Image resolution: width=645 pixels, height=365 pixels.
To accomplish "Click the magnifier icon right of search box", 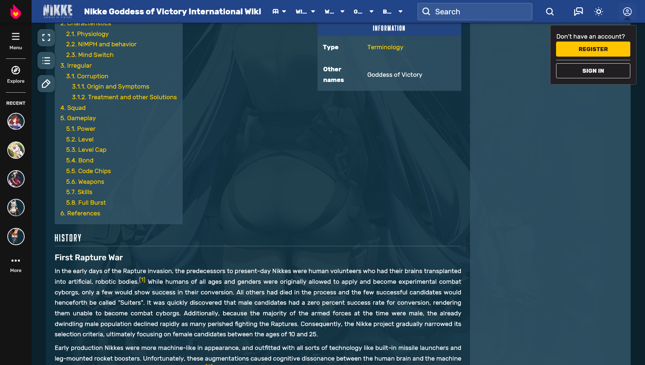I will 550,12.
